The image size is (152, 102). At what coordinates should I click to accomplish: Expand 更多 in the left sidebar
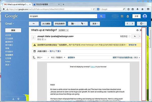(8, 65)
